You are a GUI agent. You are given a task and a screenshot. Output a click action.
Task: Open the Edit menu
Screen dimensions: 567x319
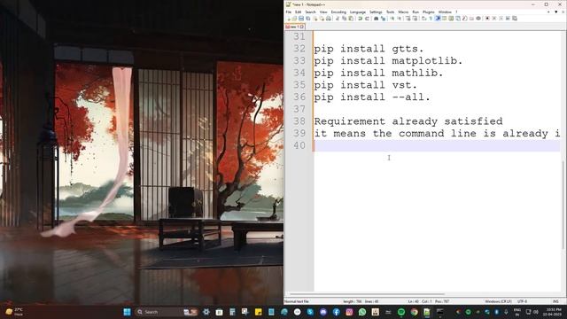[x=298, y=12]
